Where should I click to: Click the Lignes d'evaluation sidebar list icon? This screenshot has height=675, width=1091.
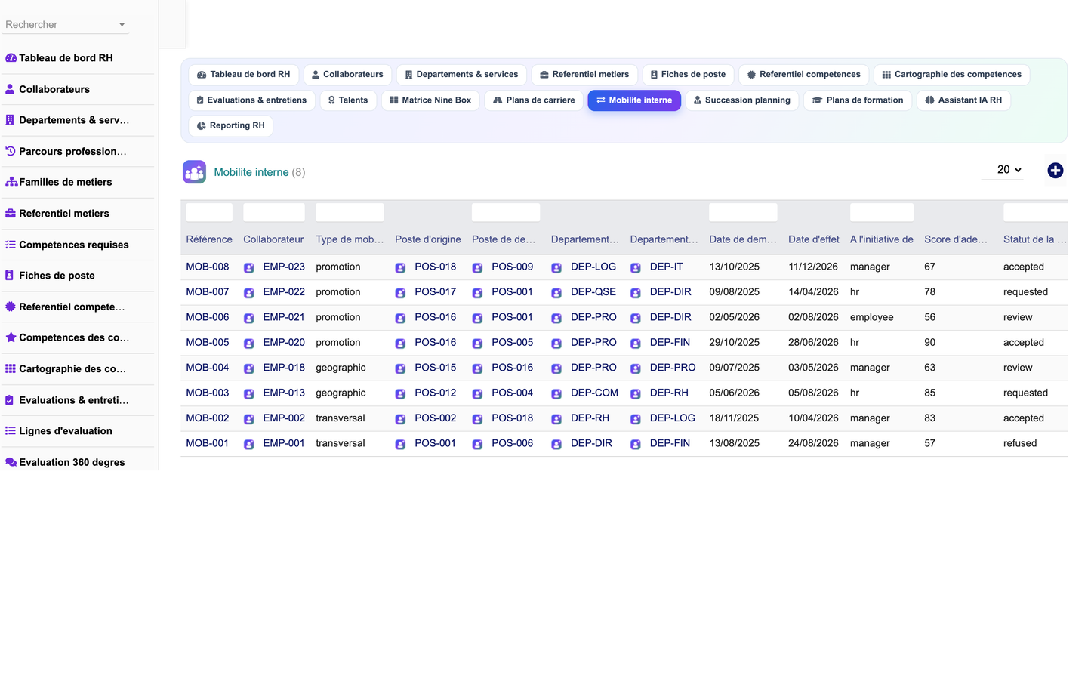click(11, 431)
